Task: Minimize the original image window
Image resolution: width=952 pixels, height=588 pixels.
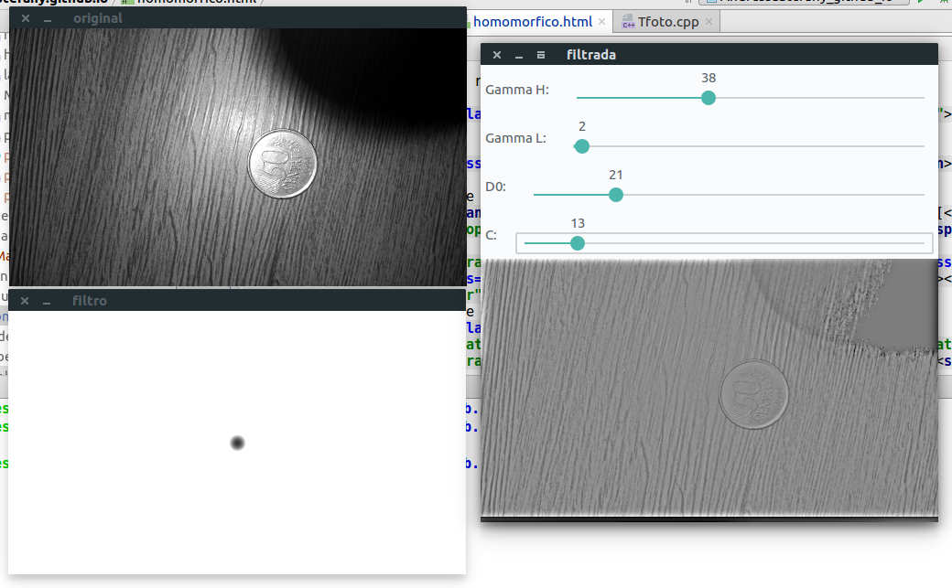Action: click(48, 18)
